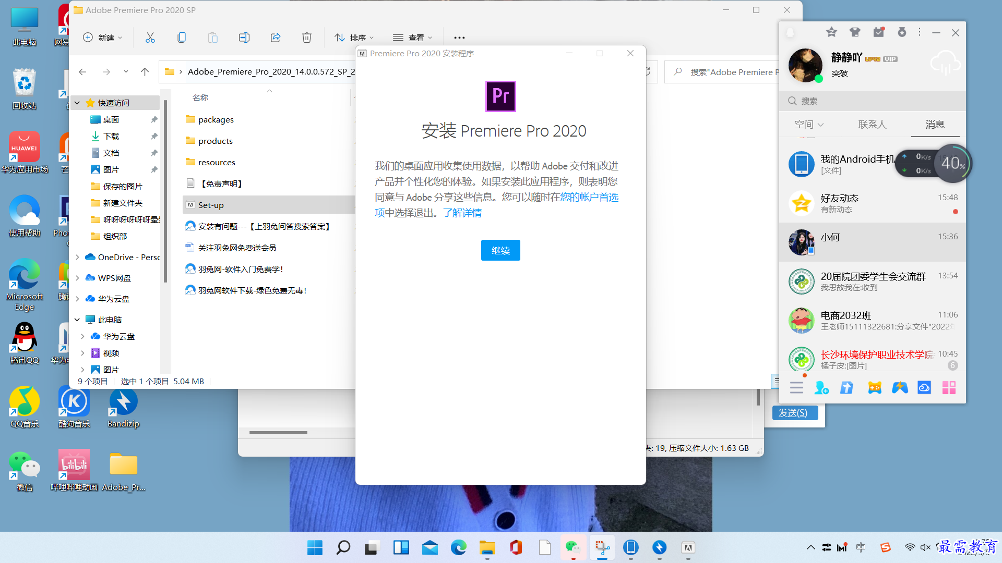The width and height of the screenshot is (1002, 563).
Task: Switch to 消息 tab in QQ
Action: (x=935, y=125)
